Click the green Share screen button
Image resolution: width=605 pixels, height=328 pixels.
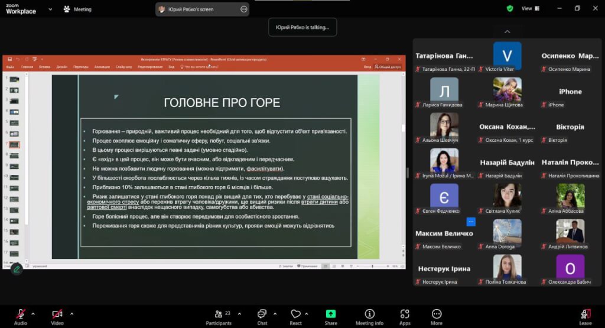point(331,316)
